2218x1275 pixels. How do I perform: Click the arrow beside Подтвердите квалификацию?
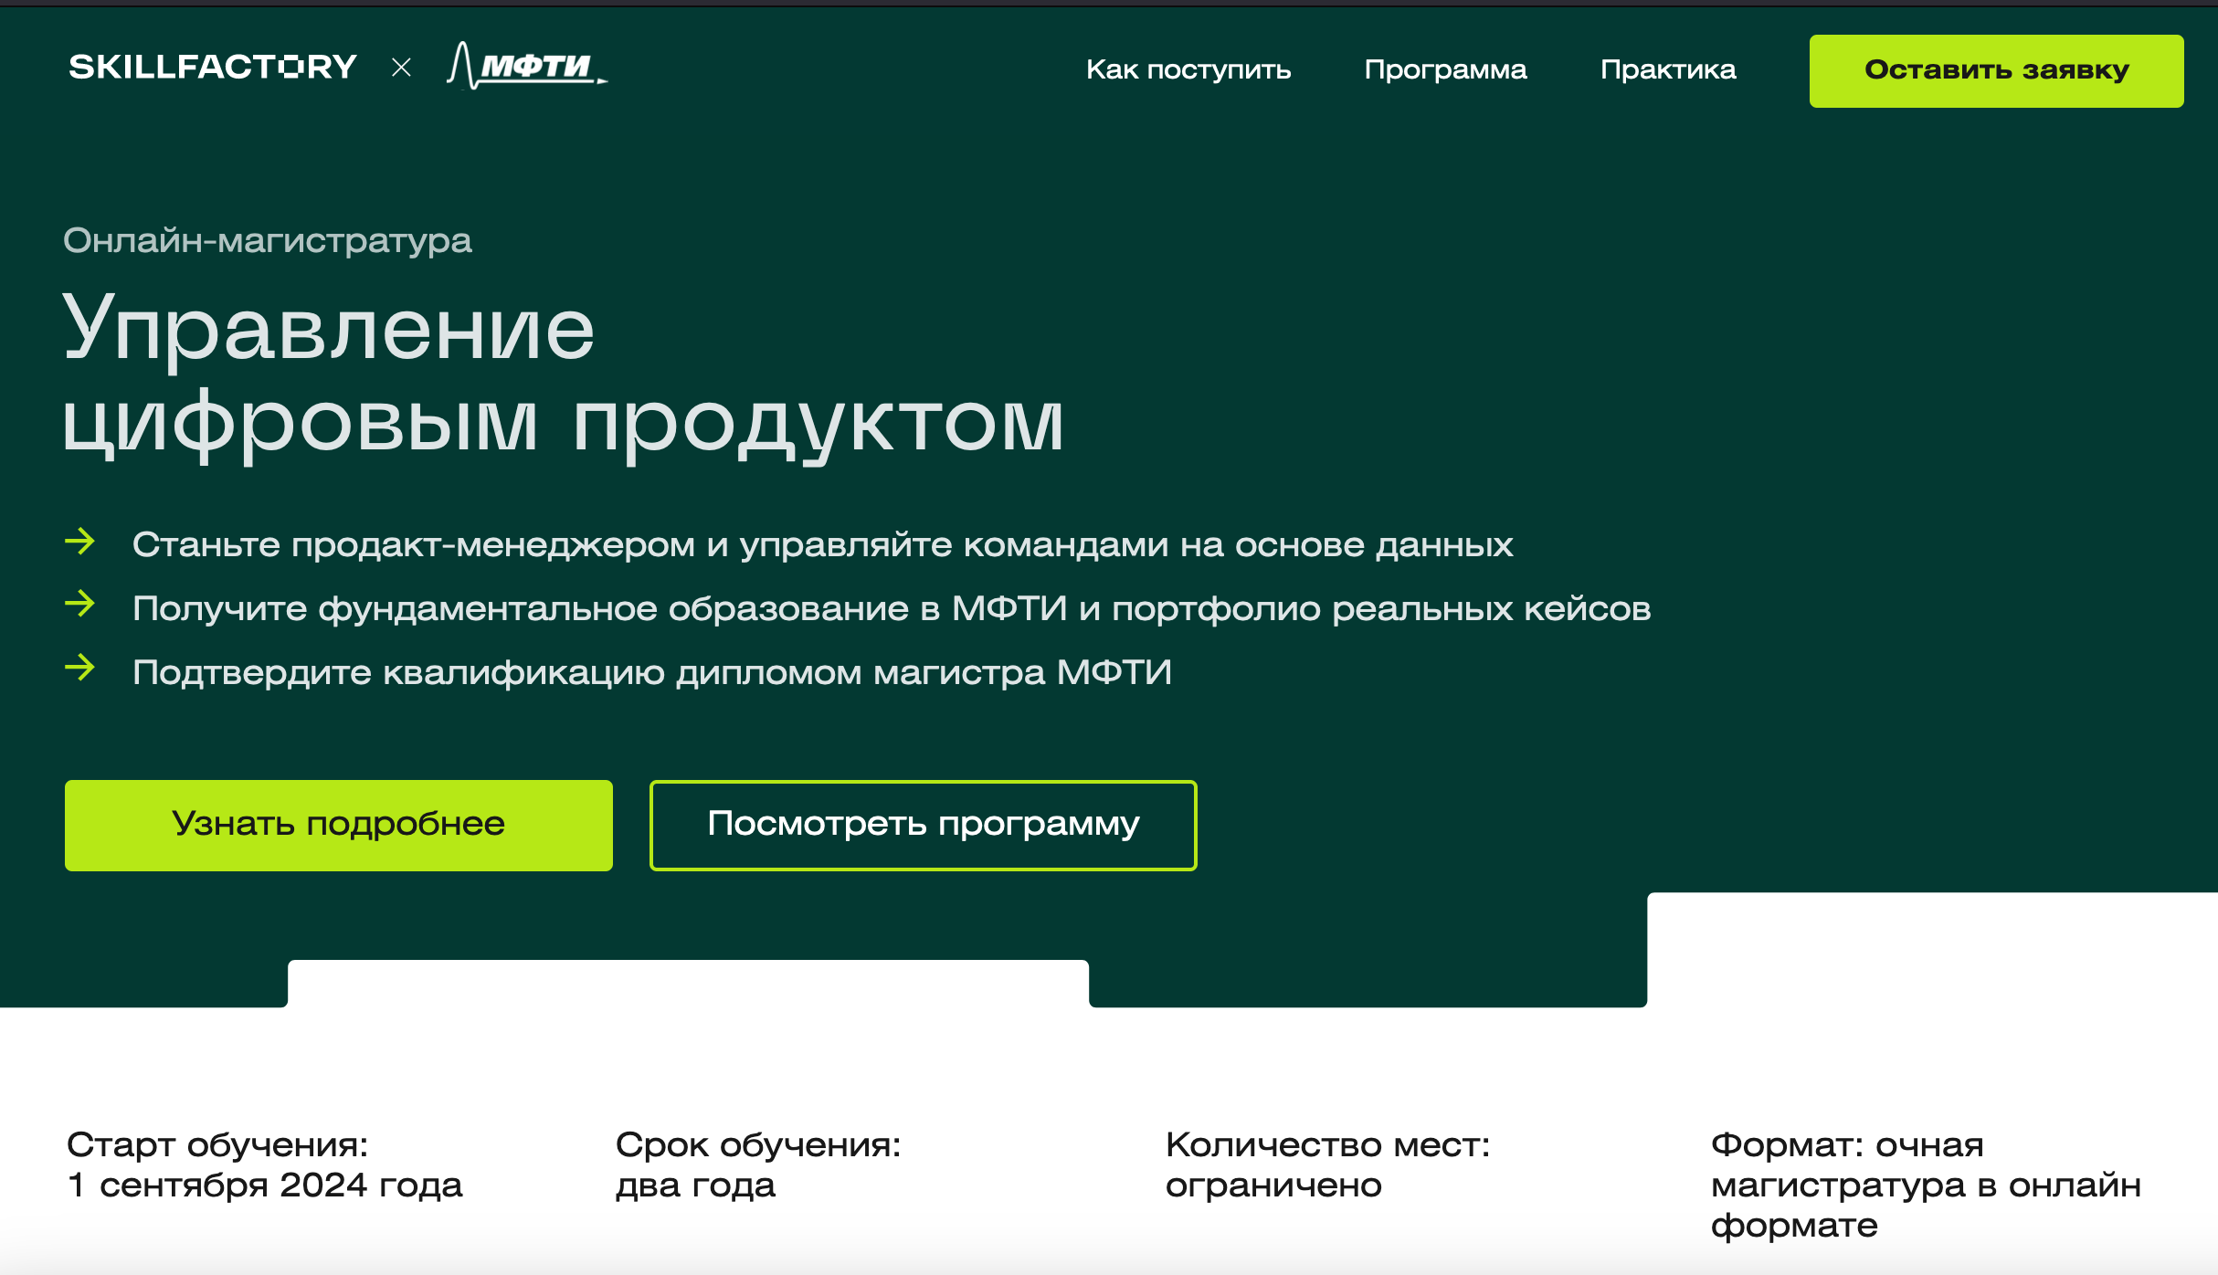coord(80,668)
